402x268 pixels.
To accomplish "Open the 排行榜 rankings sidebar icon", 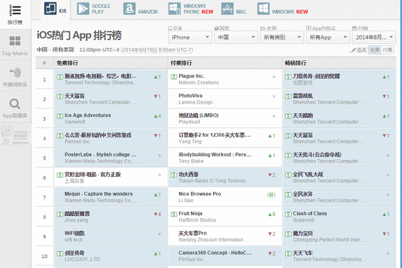I will coord(15,14).
